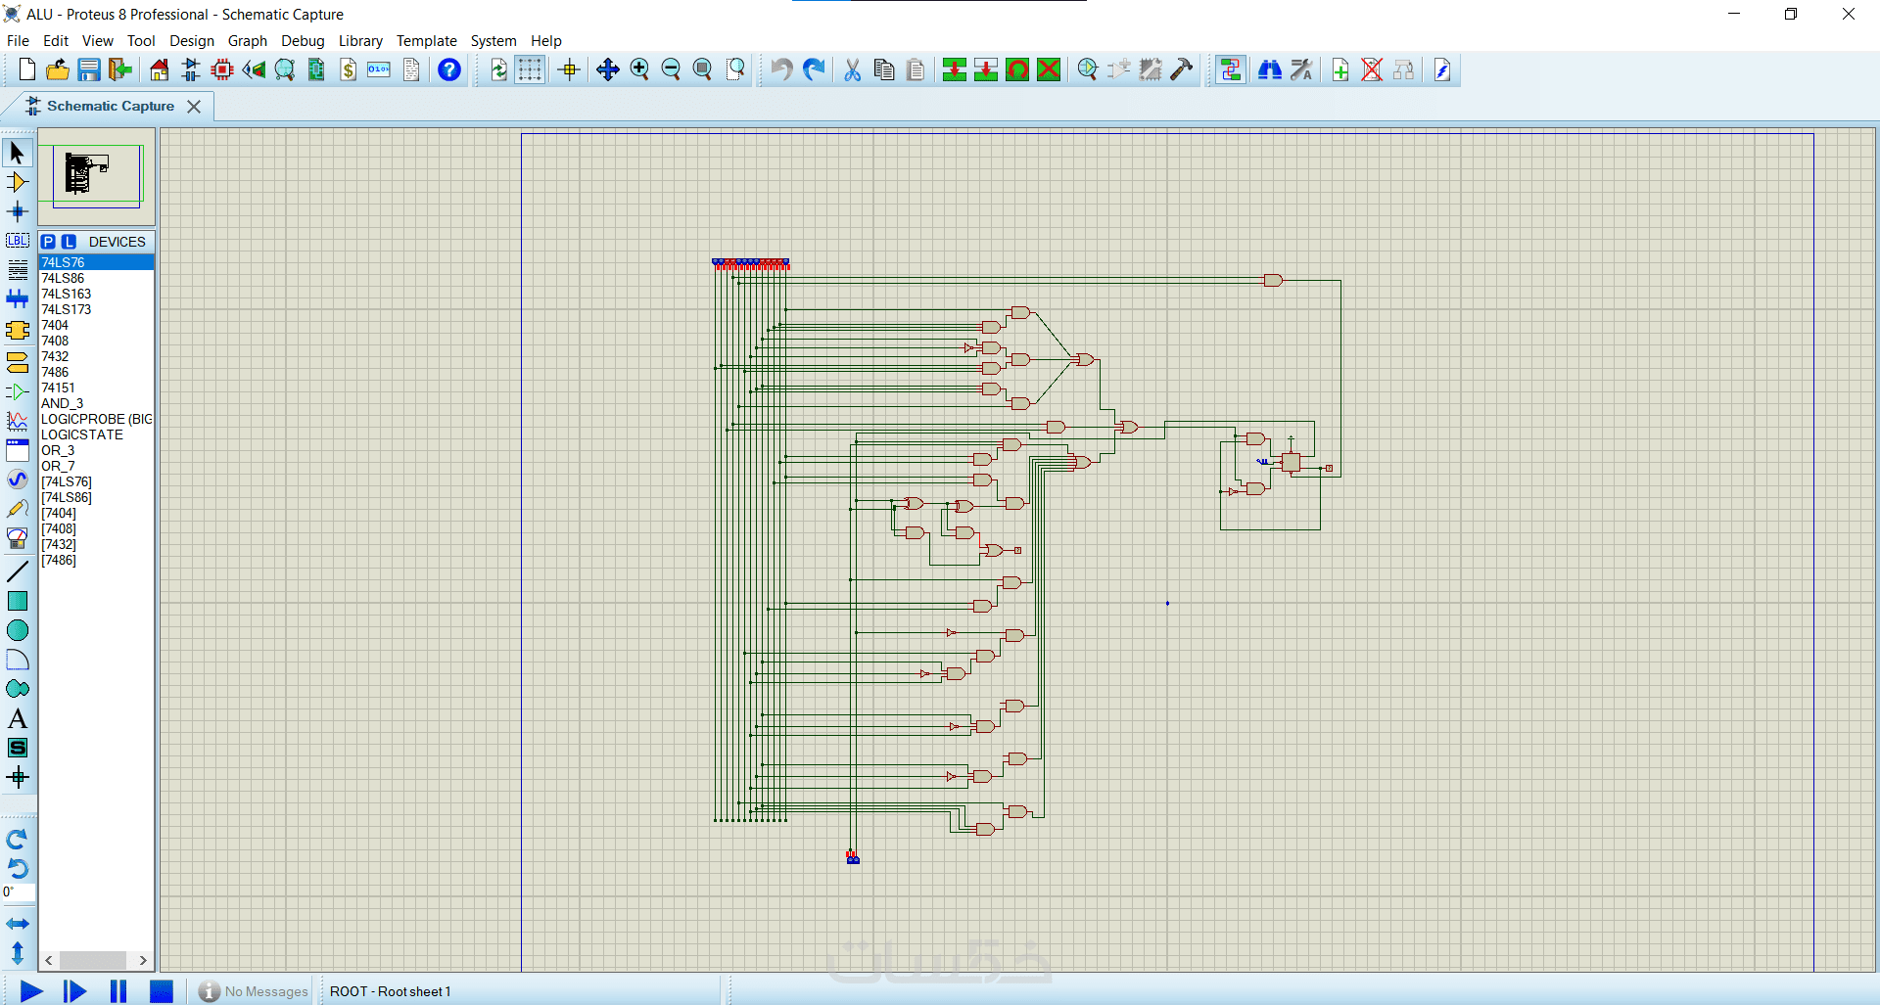Pick LOGICSTATE from the devices list

tap(82, 434)
